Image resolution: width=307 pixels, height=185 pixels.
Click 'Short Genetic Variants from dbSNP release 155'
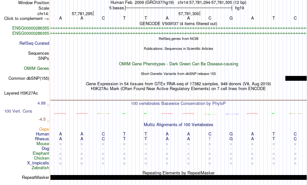click(x=178, y=74)
